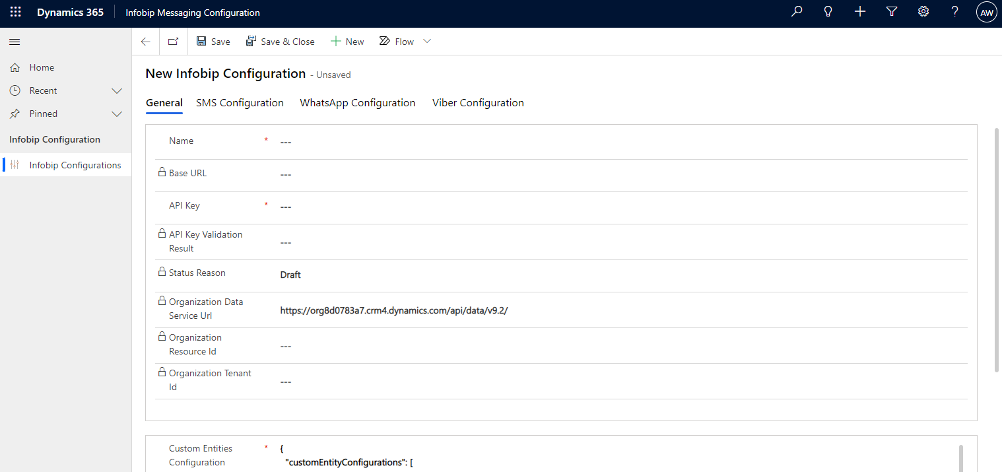Open the app launcher waffle icon
The height and width of the screenshot is (472, 1002).
click(x=15, y=13)
